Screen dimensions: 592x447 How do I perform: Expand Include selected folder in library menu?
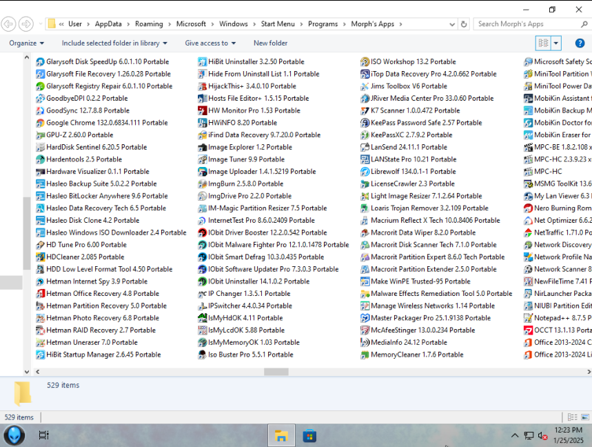coord(114,43)
